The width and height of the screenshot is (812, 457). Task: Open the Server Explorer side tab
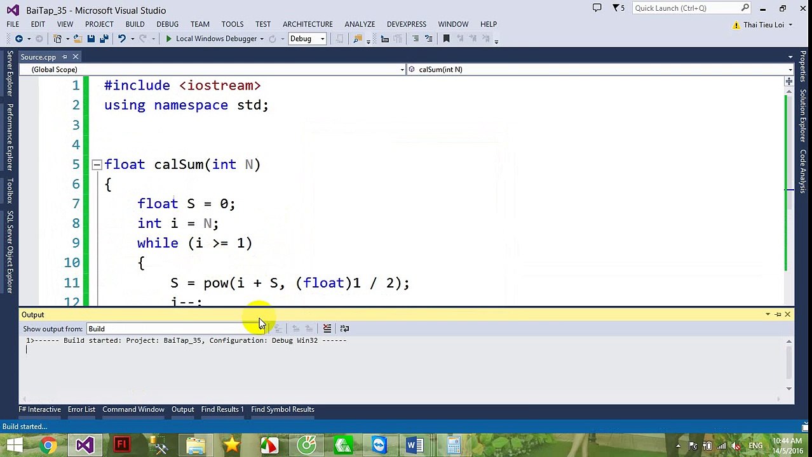pyautogui.click(x=10, y=74)
